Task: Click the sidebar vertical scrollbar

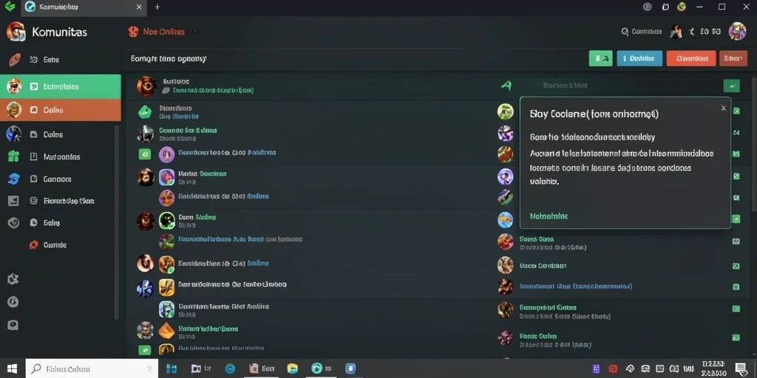Action: [116, 221]
